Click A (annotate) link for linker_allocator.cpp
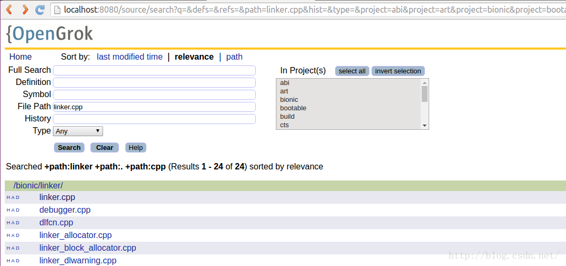566x266 pixels. 13,235
